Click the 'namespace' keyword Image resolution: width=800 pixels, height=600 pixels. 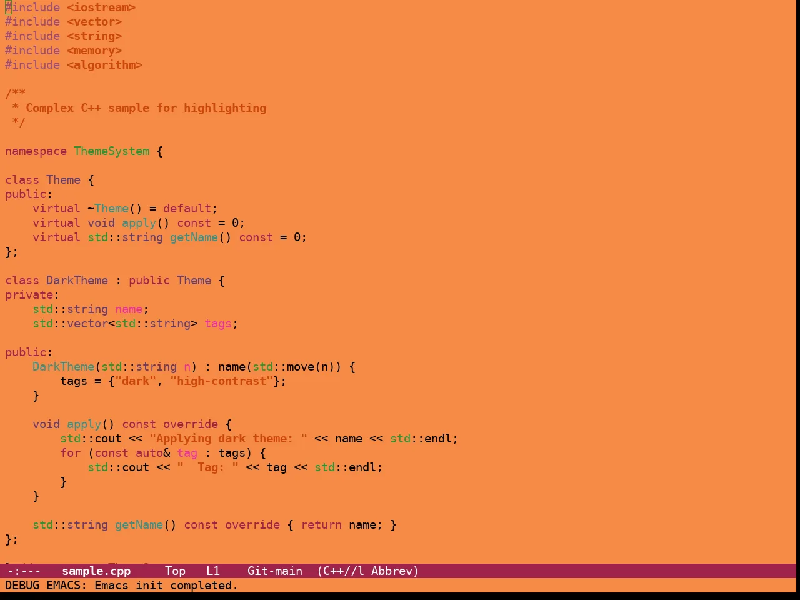(x=36, y=151)
